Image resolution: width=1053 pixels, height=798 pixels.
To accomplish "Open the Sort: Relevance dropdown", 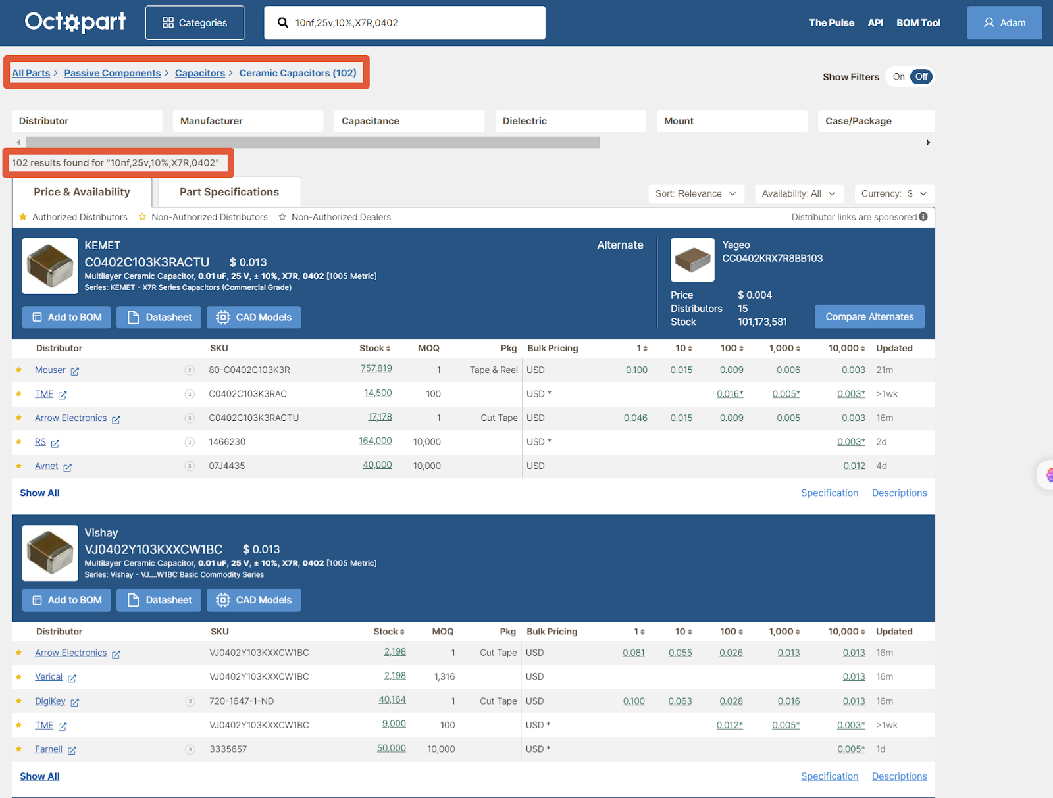I will 696,193.
